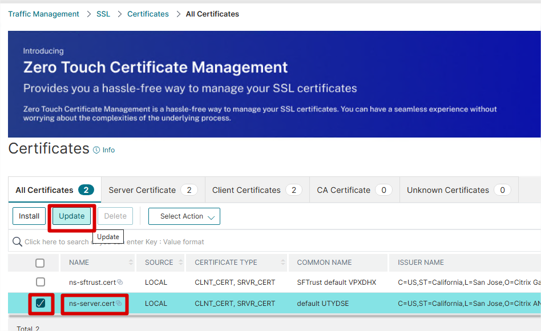The width and height of the screenshot is (541, 331).
Task: Sort by CERTIFICATE TYPE column arrows
Action: pos(283,263)
